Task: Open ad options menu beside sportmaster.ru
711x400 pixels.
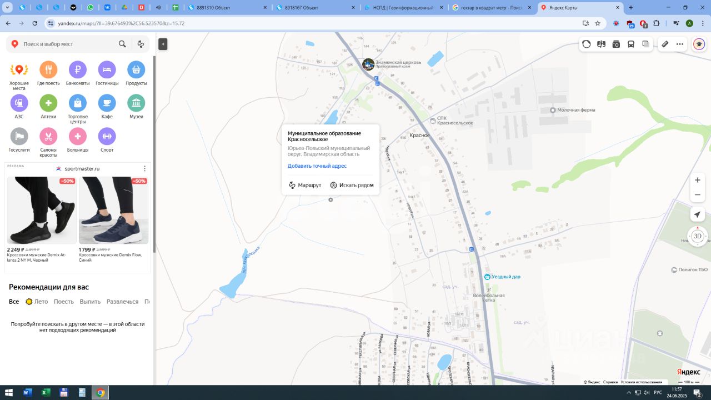Action: coord(145,168)
